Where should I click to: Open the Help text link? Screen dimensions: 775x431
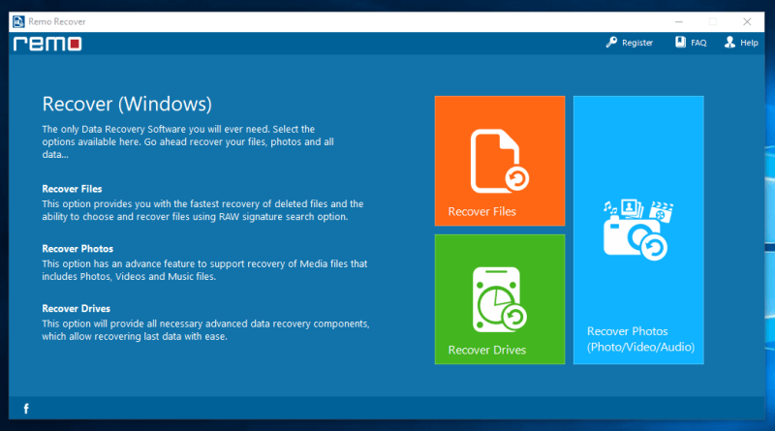click(x=749, y=44)
